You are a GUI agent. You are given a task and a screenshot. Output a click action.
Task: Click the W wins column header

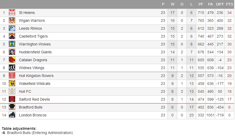[x=172, y=4]
